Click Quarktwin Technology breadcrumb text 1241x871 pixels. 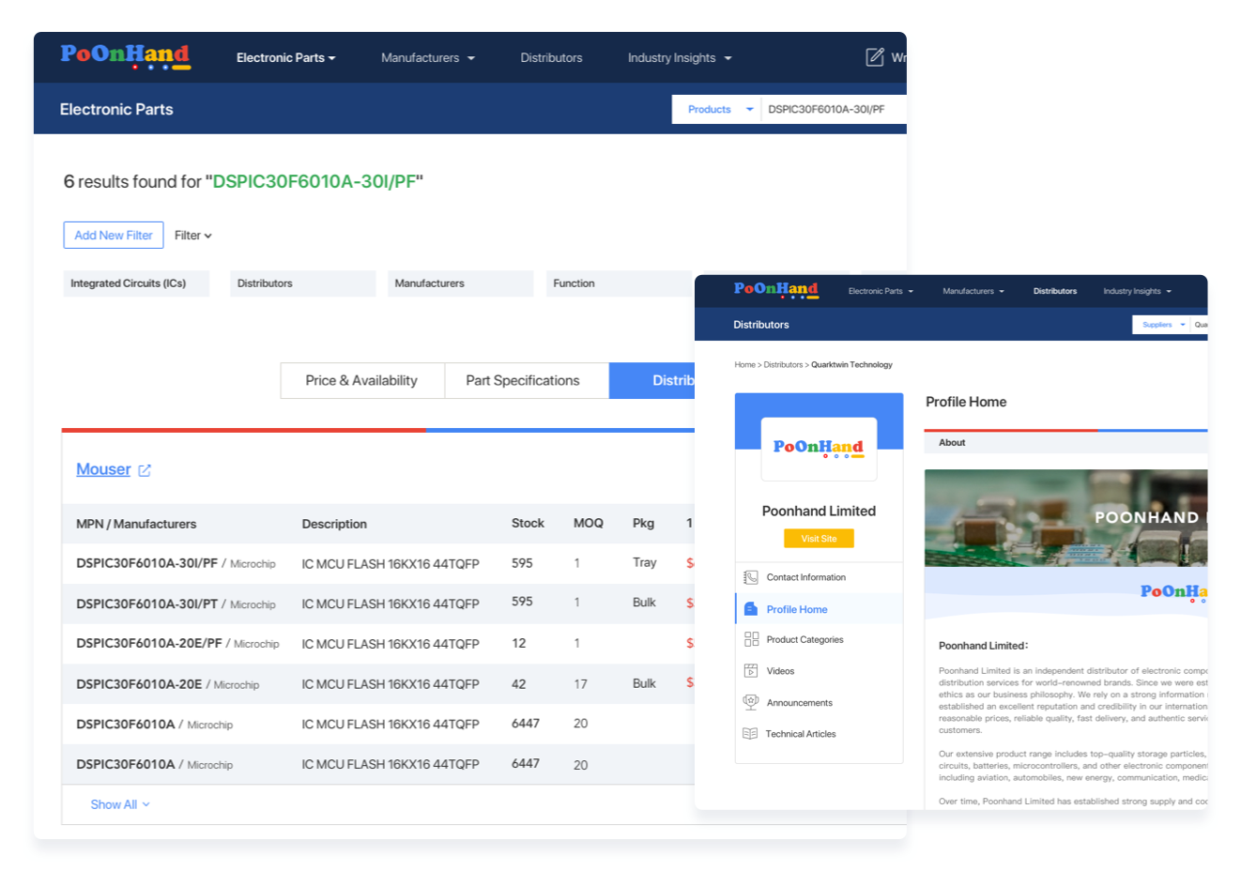coord(851,365)
